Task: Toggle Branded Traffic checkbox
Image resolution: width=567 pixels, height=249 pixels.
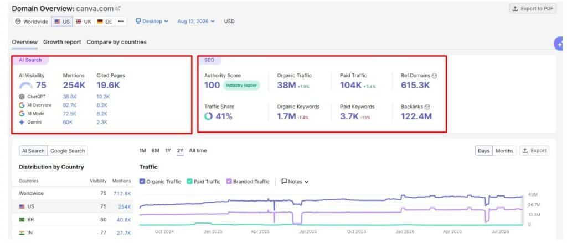Action: tap(229, 181)
